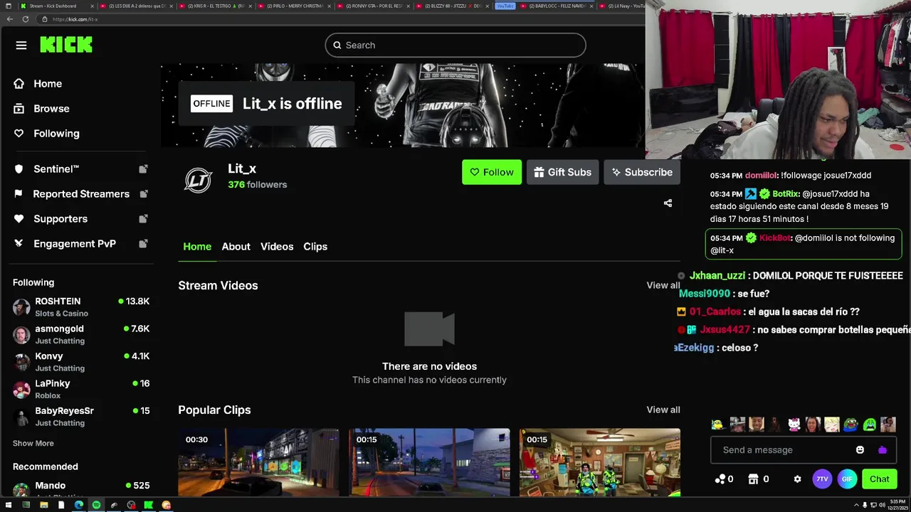Screen dimensions: 911x512
Task: Open LaPinky channel from Following
Action: (x=81, y=389)
